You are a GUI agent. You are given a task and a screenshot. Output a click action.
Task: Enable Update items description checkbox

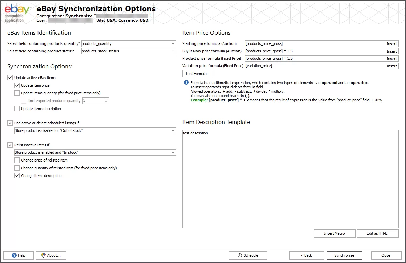pos(17,109)
